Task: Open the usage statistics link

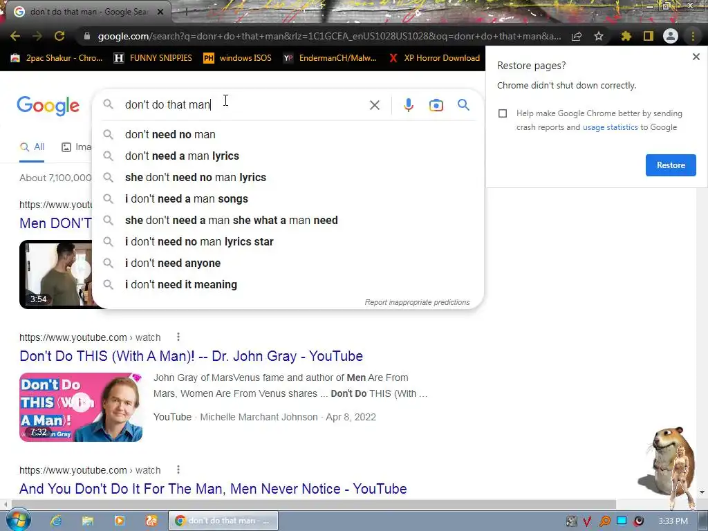Action: tap(610, 127)
